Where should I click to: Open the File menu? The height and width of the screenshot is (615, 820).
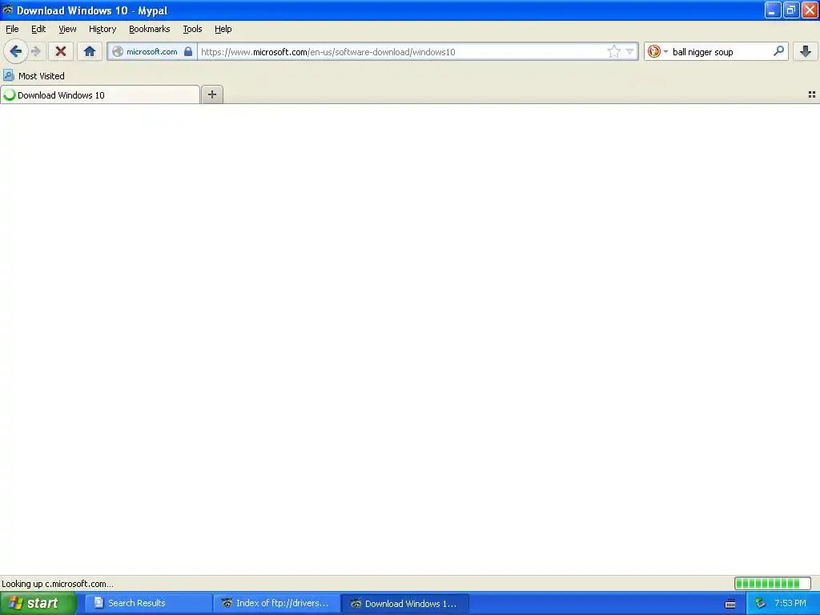coord(12,29)
